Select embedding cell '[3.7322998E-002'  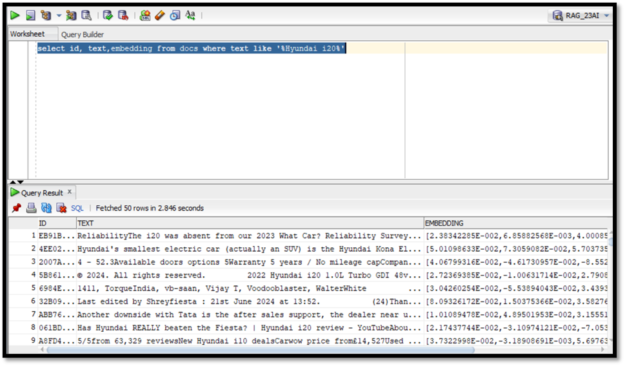(516, 341)
